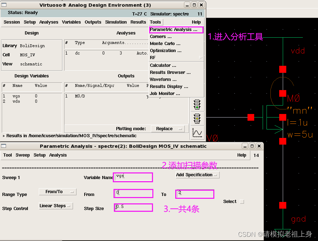Check the Select checkbox in Parametric Analysis
318x241 pixels.
[242, 202]
